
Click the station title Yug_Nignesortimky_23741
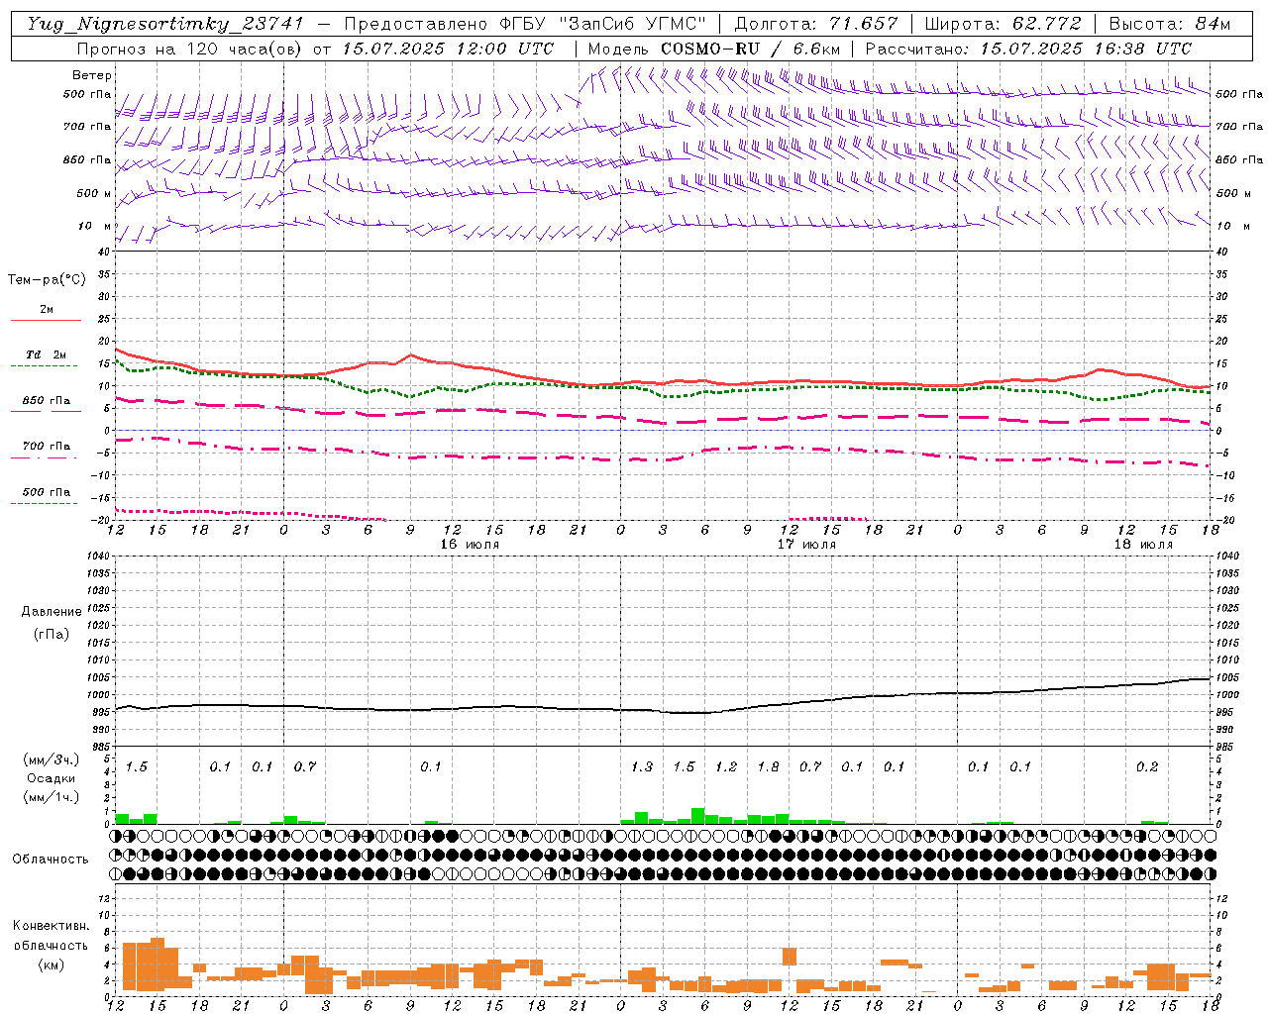coord(164,24)
